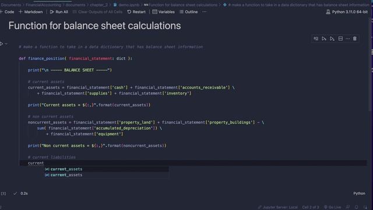Click the current_assets assignment line
The height and width of the screenshot is (210, 373).
pos(131,87)
